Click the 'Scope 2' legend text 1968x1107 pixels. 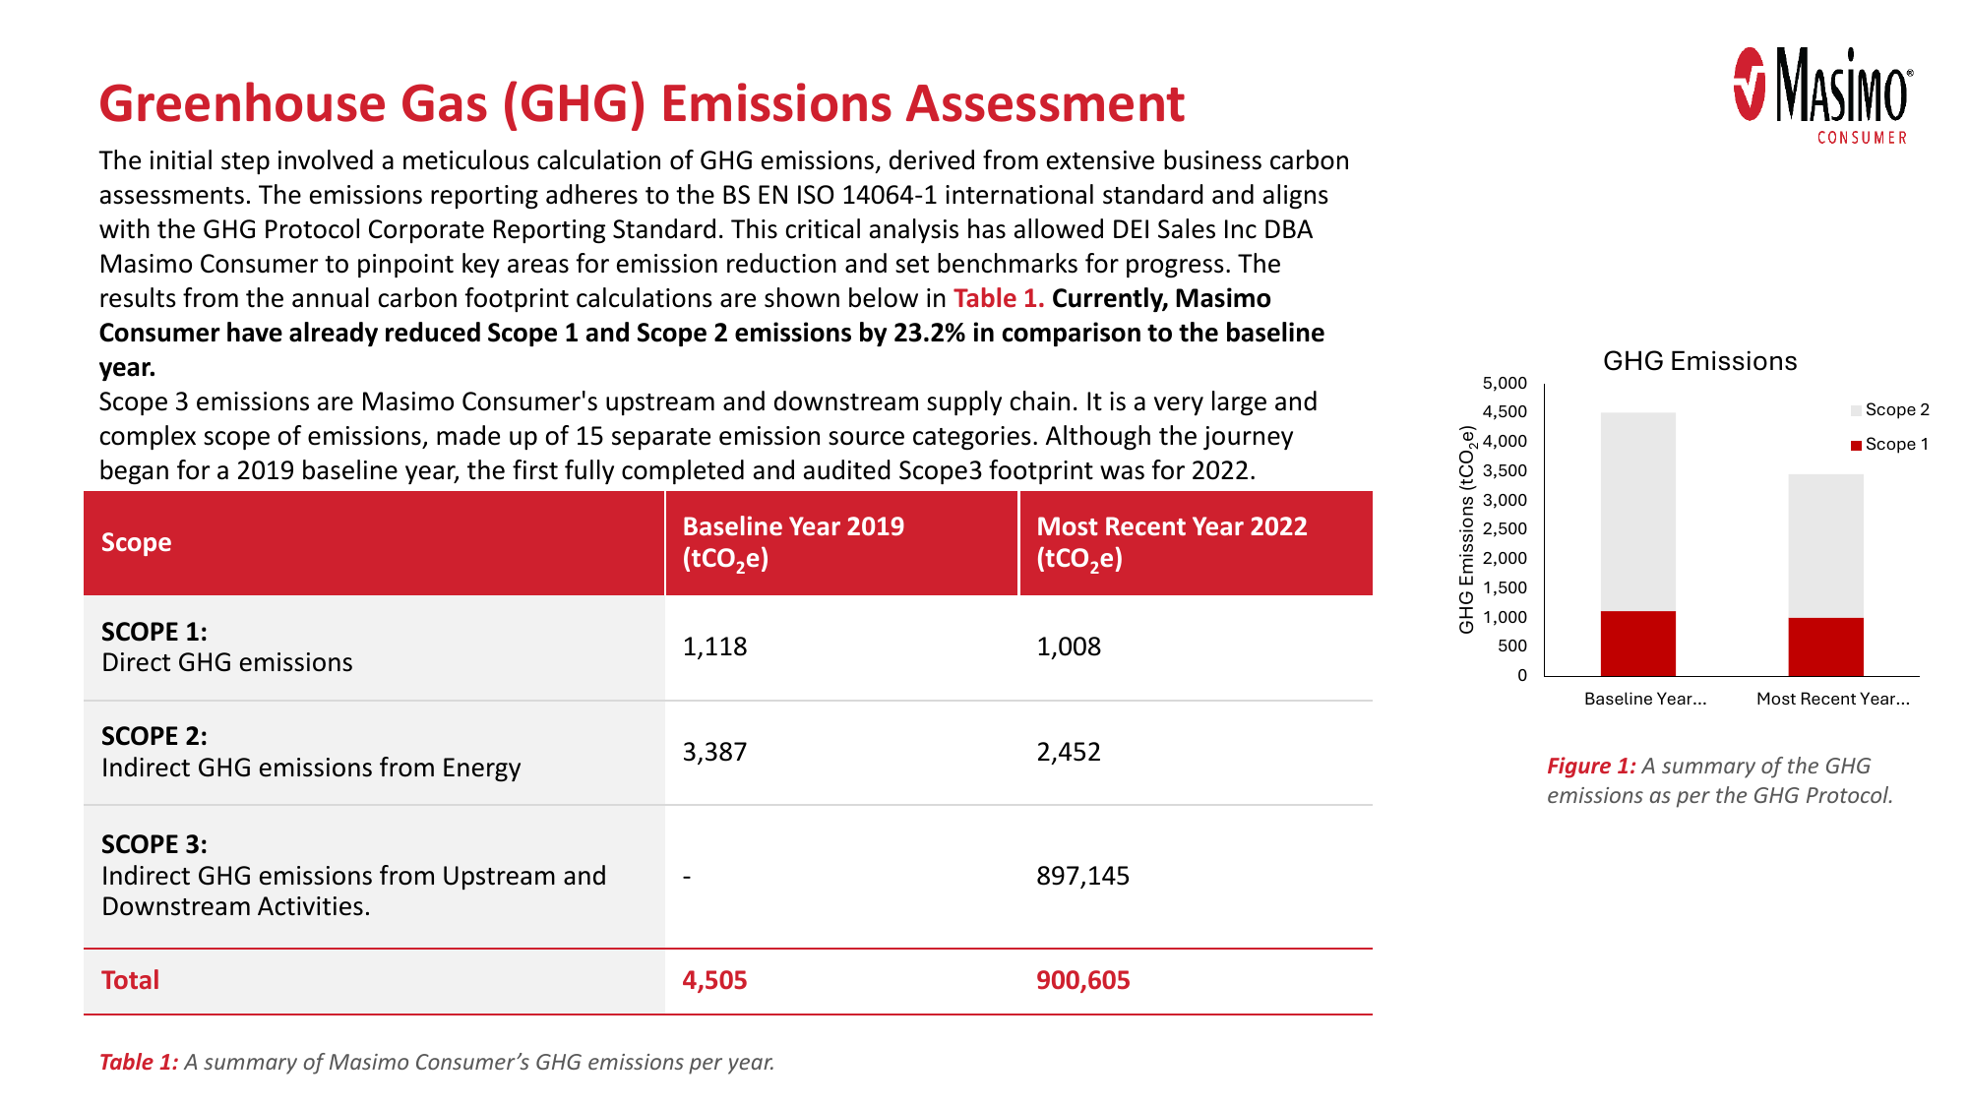(x=1897, y=409)
